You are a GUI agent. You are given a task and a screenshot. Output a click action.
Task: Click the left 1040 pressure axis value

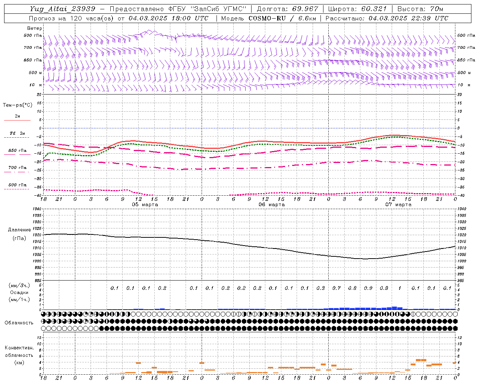36,209
